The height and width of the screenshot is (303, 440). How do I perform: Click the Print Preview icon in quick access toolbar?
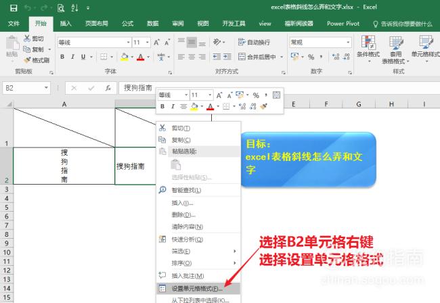tap(61, 8)
